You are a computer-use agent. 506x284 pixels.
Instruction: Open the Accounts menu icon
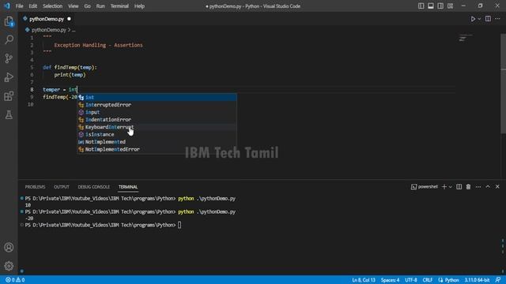(x=9, y=247)
